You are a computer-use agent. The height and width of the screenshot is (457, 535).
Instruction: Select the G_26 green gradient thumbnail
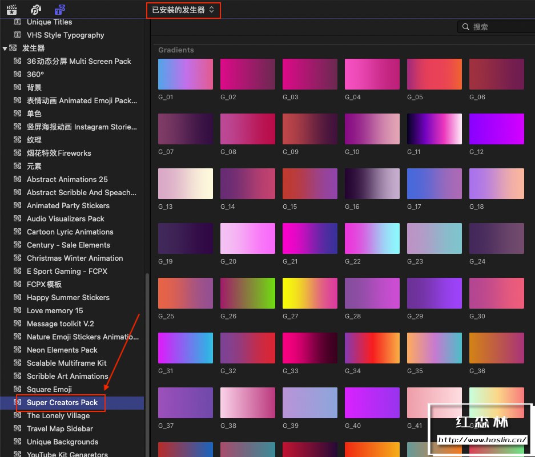pyautogui.click(x=247, y=293)
